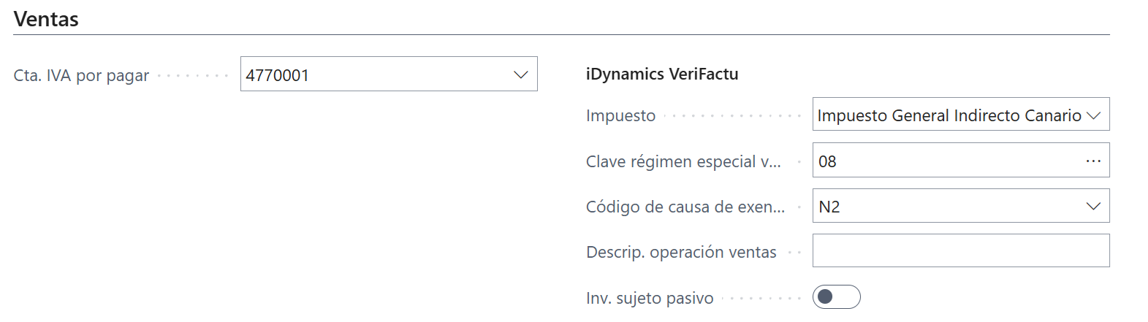Click the ellipsis lookup button beside 08

(x=1093, y=161)
